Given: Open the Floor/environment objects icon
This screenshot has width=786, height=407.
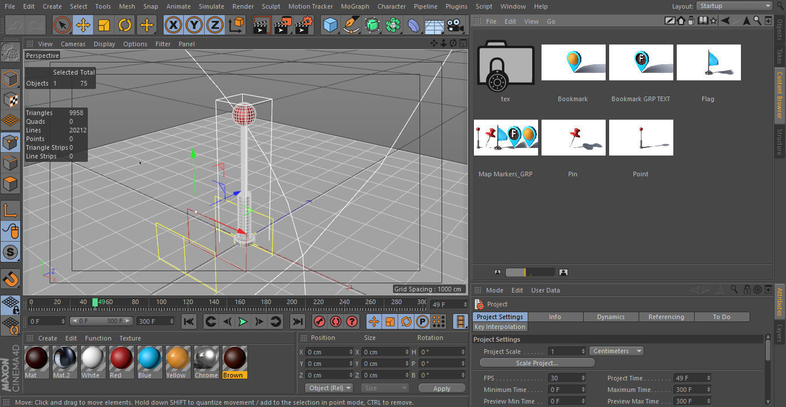Looking at the screenshot, I should [435, 25].
